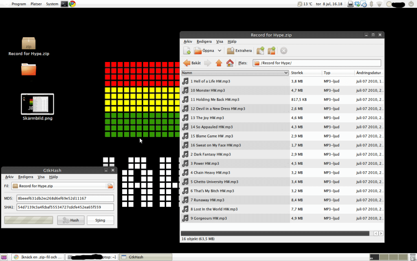Click the Extrahera extract button

[239, 51]
